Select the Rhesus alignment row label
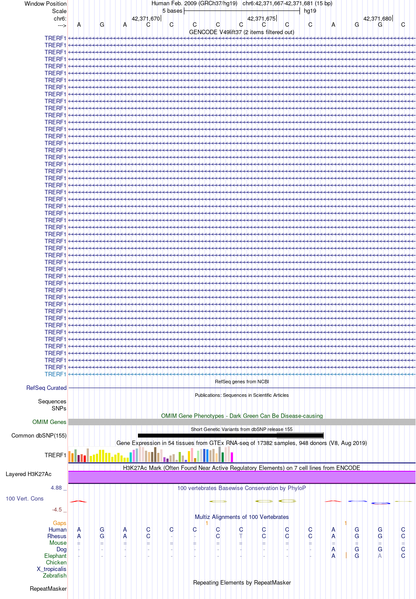 [x=57, y=536]
